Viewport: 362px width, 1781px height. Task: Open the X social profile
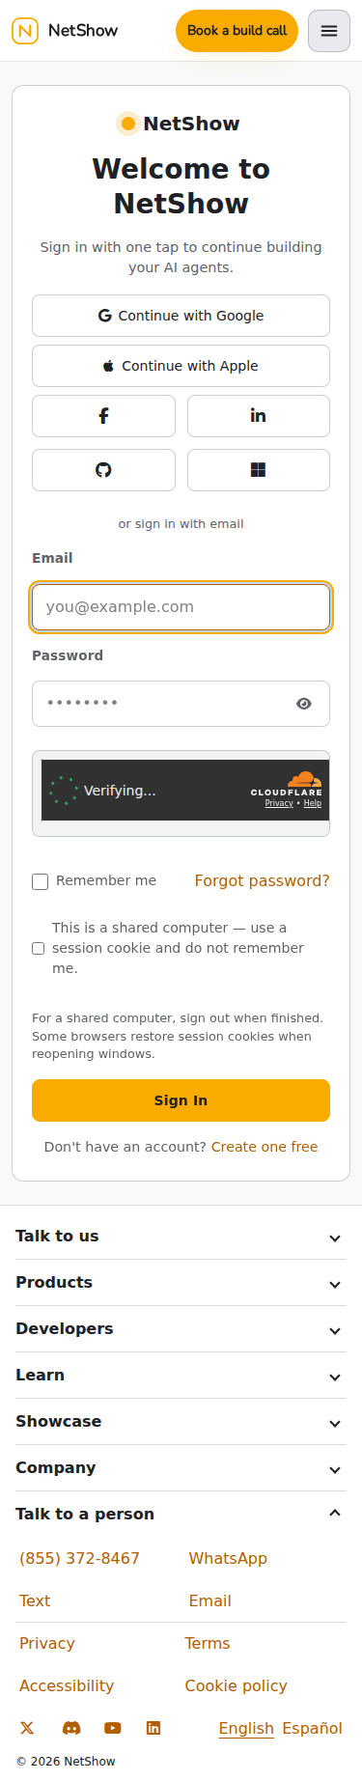(x=27, y=1728)
